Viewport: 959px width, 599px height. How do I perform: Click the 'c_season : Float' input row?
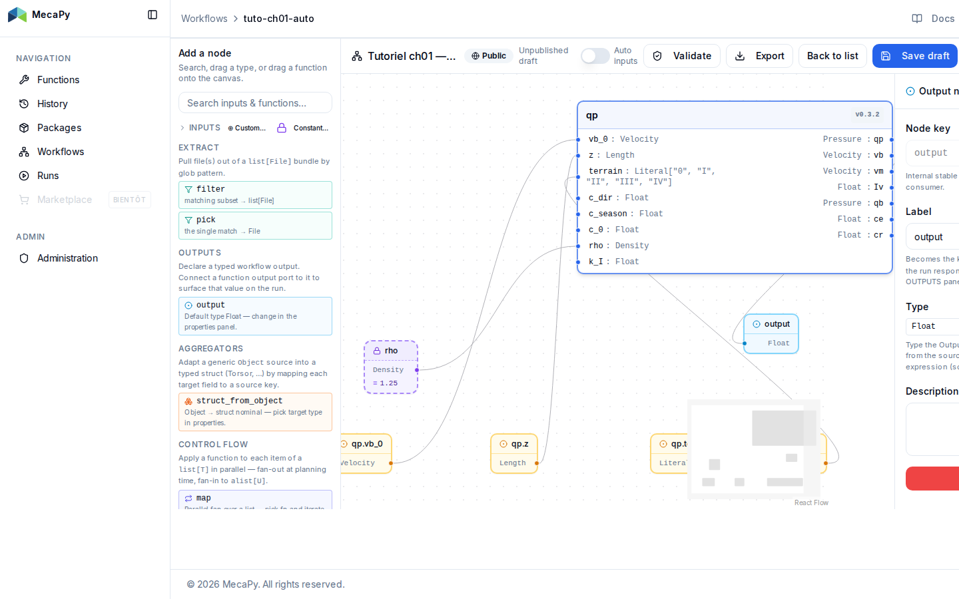click(626, 214)
